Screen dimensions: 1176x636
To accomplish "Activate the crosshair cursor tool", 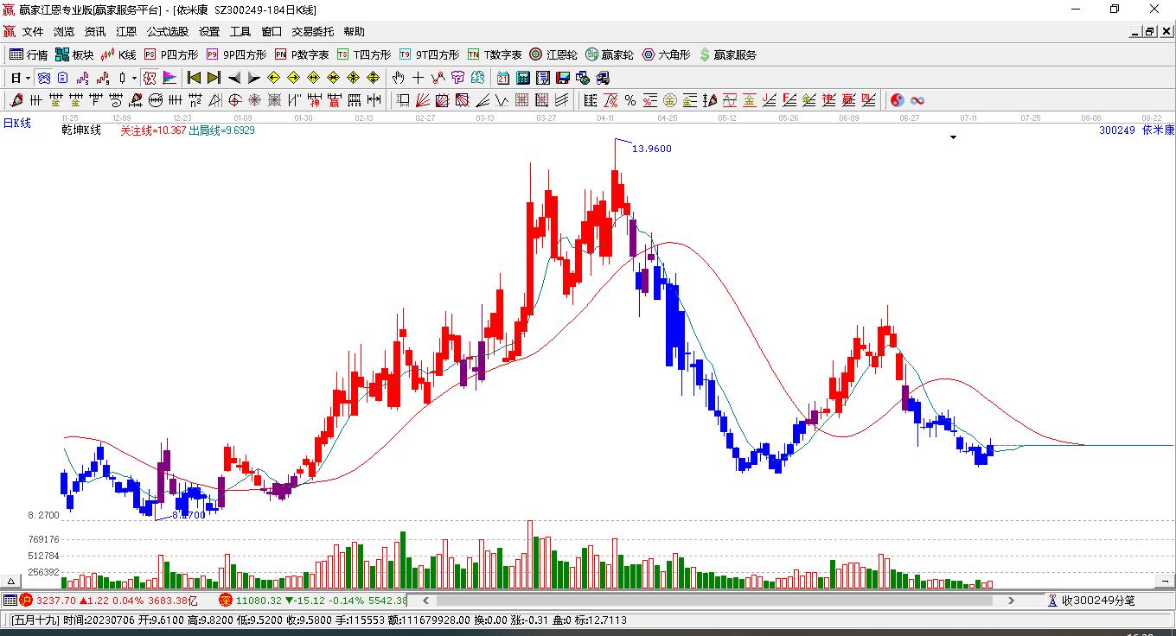I will point(419,78).
